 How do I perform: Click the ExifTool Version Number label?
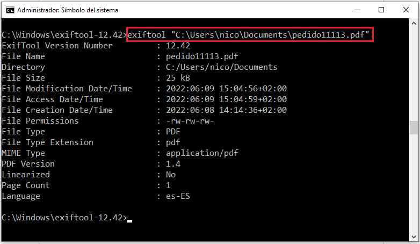[x=57, y=46]
